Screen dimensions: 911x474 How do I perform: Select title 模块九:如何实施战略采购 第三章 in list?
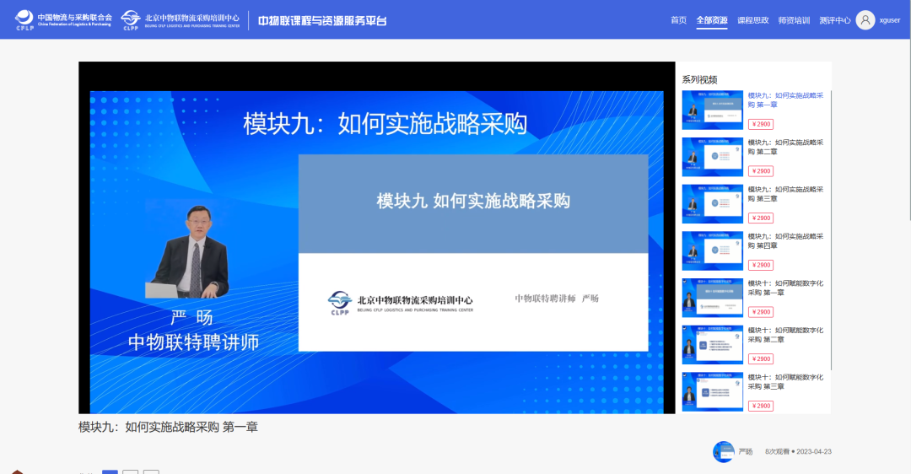pyautogui.click(x=785, y=194)
